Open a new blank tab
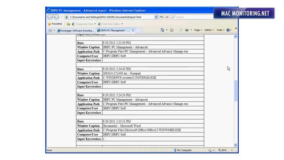This screenshot has height=160, width=284. pos(139,31)
